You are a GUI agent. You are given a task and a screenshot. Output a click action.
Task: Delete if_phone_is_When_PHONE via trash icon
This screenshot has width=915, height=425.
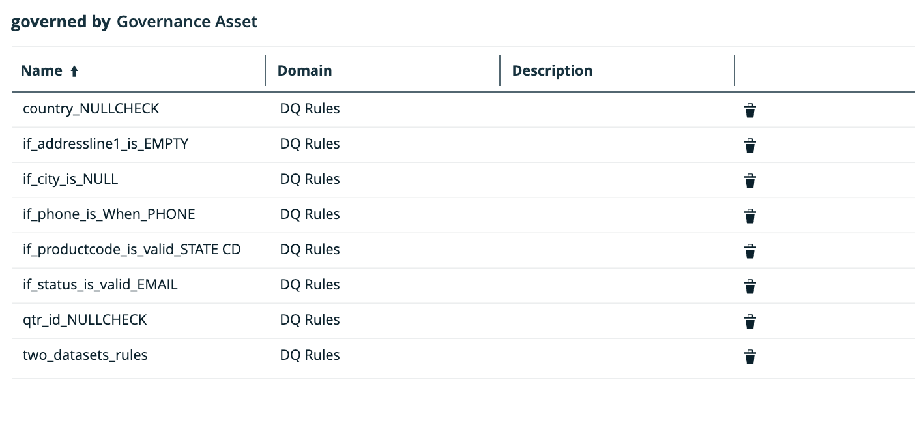(750, 216)
